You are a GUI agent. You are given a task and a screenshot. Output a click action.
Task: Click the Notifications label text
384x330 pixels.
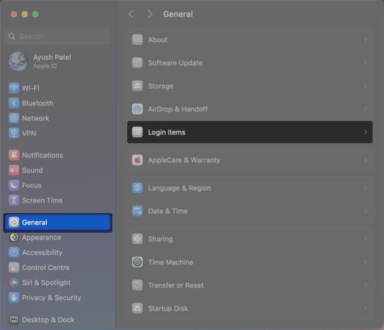[x=42, y=155]
